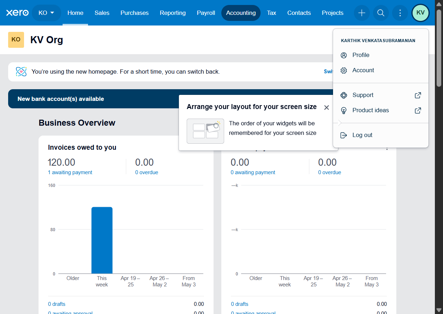Click the Support lifebuoy icon
443x314 pixels.
tap(344, 95)
